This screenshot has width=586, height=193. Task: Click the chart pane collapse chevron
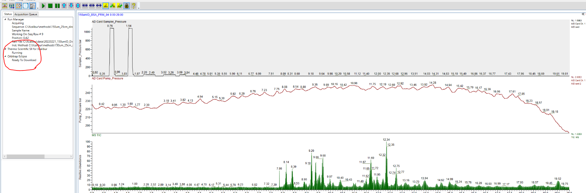click(x=583, y=14)
